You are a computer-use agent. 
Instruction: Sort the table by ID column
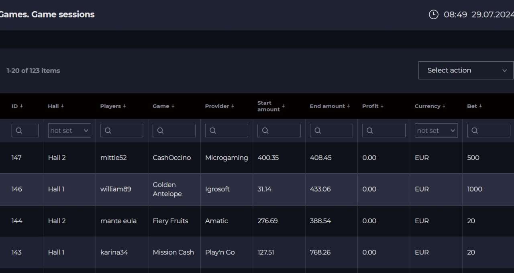point(17,106)
